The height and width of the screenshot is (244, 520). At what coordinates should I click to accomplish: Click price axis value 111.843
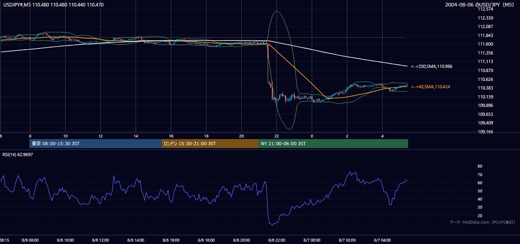[485, 35]
